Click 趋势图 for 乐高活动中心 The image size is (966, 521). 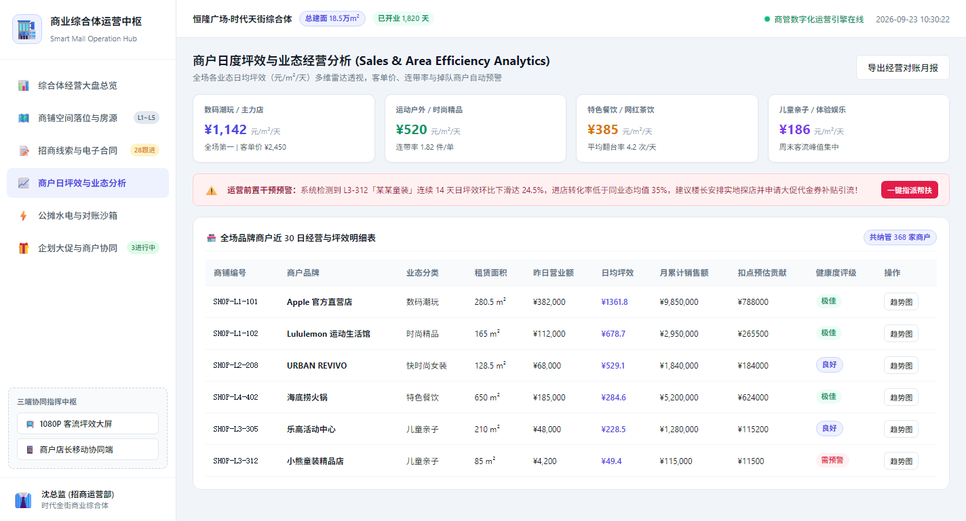[x=901, y=429]
